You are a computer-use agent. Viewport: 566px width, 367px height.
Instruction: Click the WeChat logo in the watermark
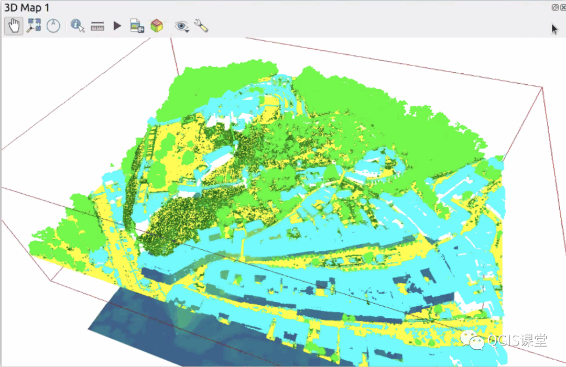click(473, 340)
